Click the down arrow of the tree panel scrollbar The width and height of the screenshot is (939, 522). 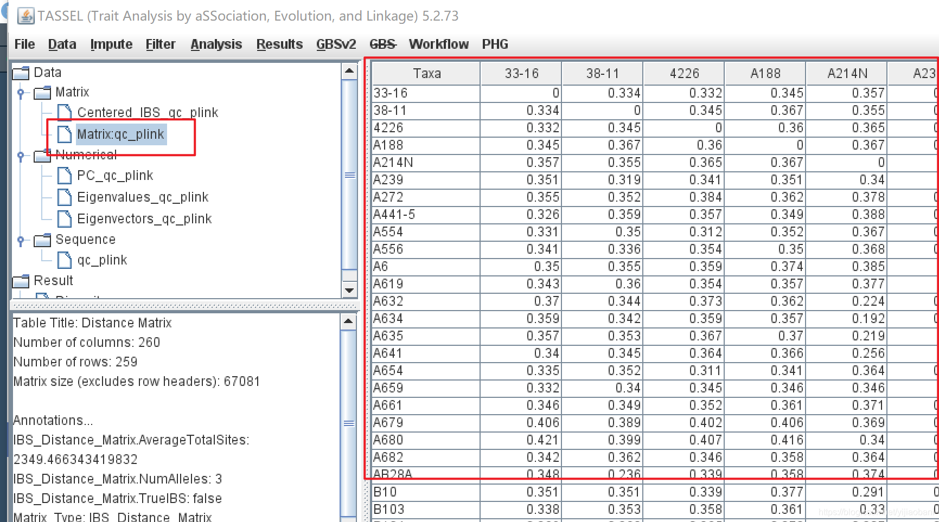[x=349, y=291]
